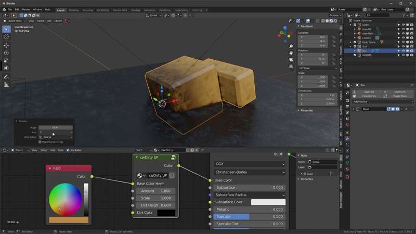Select rendered viewport shading sphere
Image resolution: width=416 pixels, height=234 pixels.
click(335, 21)
